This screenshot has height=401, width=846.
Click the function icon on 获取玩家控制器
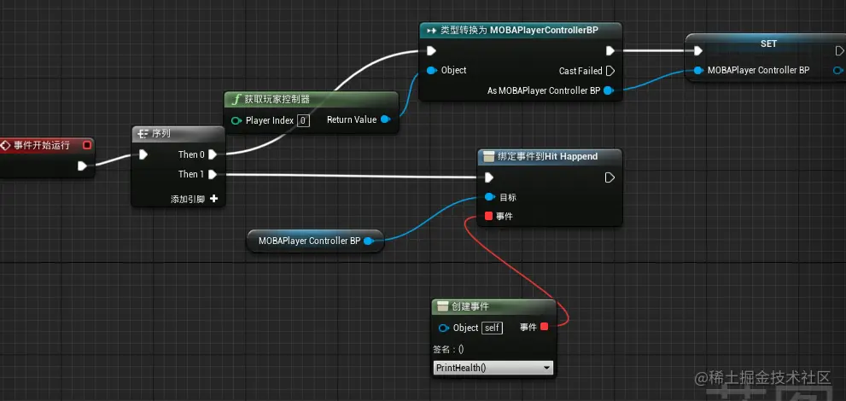pyautogui.click(x=236, y=99)
